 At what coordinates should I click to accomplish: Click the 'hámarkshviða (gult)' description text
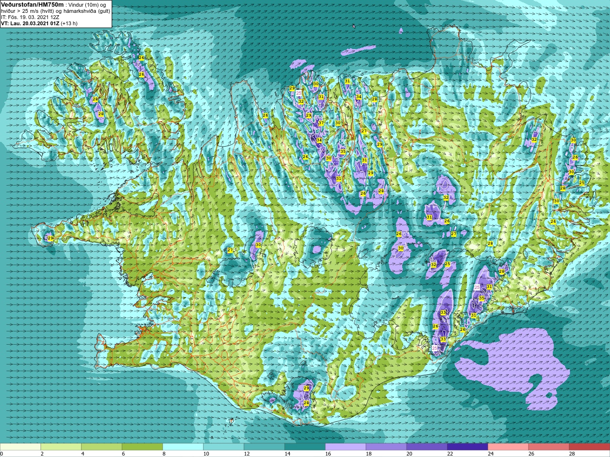tap(86, 11)
